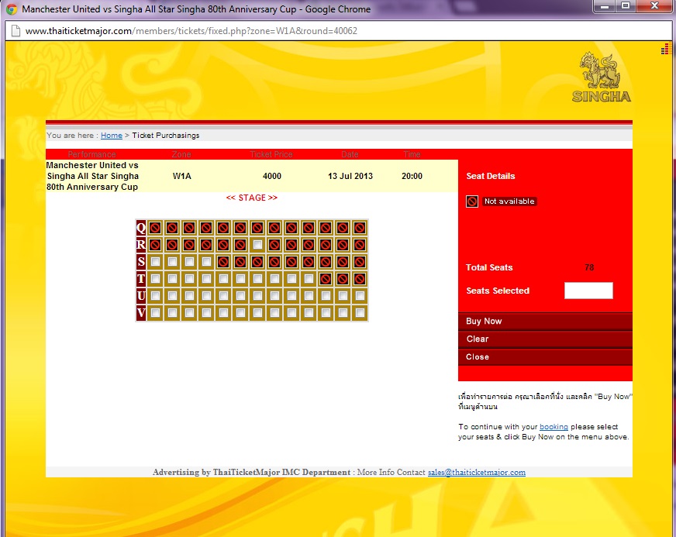The width and height of the screenshot is (676, 537).
Task: Click unavailable last seat in row T
Action: click(x=360, y=279)
